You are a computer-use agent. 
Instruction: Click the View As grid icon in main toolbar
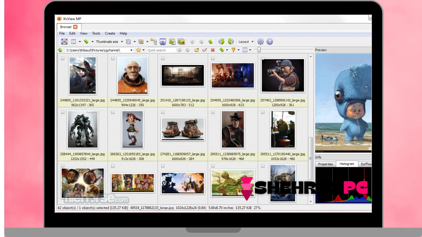(74, 41)
